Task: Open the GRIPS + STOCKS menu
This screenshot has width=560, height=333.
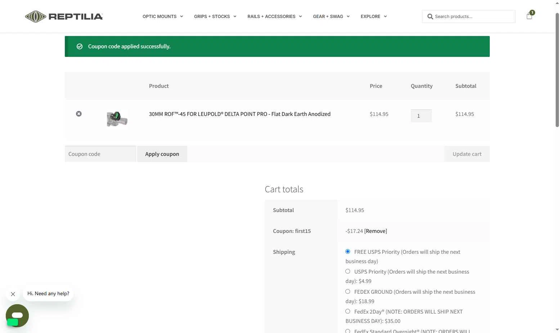Action: 212,17
